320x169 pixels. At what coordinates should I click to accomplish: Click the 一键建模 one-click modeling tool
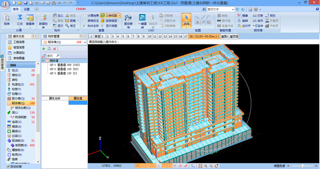pos(142,20)
